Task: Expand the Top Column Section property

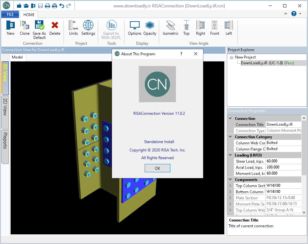Action: [230, 186]
